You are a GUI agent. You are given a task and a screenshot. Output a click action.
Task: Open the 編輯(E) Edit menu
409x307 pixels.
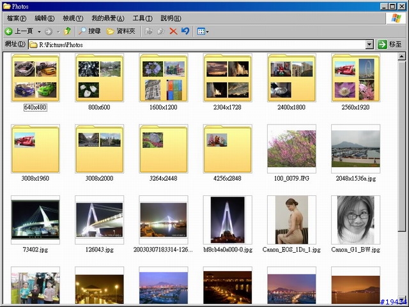tap(45, 19)
